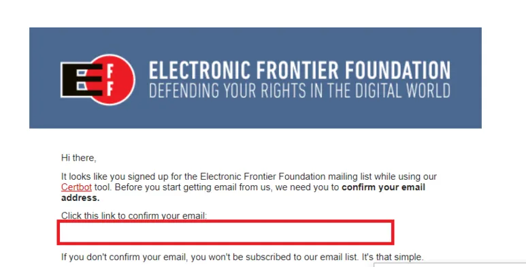The image size is (526, 267).
Task: Open the Certbot link
Action: [76, 187]
